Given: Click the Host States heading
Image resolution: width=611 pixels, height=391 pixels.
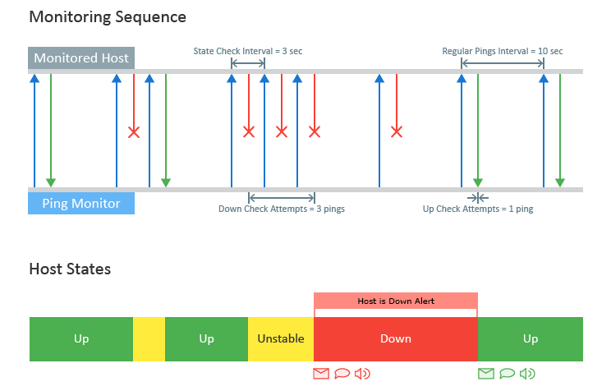Looking at the screenshot, I should tap(70, 269).
